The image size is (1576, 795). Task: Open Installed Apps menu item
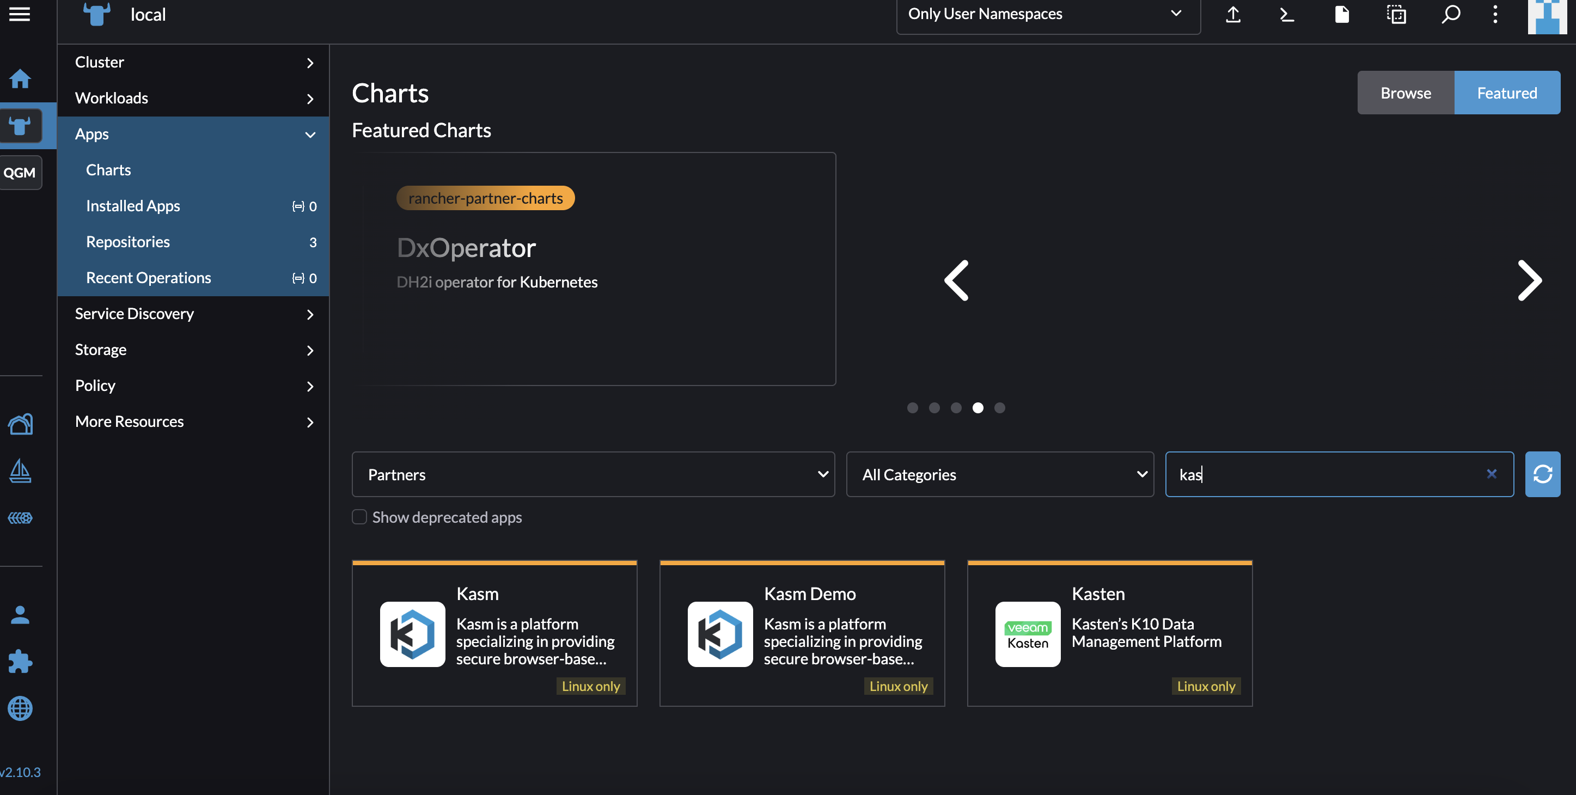[193, 206]
